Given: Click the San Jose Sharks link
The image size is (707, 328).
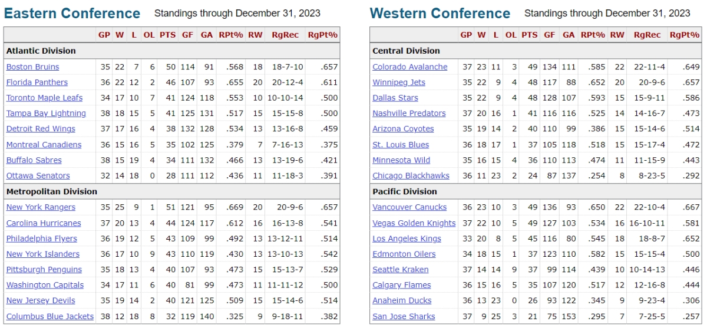Looking at the screenshot, I should [x=404, y=316].
